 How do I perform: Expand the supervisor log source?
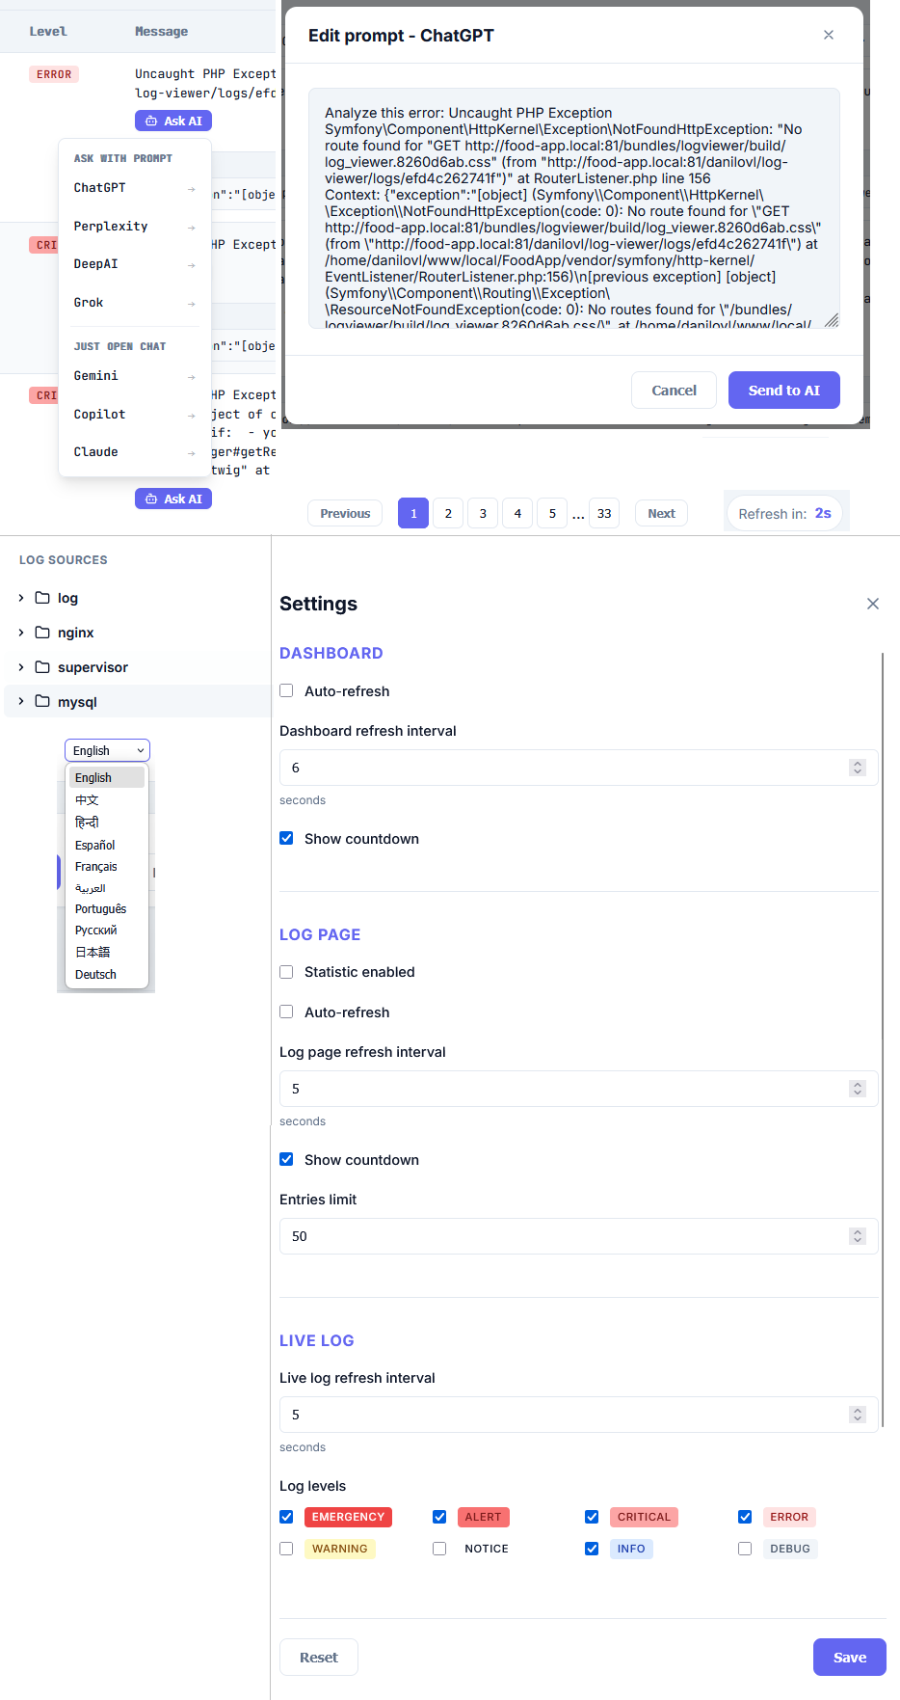point(21,667)
